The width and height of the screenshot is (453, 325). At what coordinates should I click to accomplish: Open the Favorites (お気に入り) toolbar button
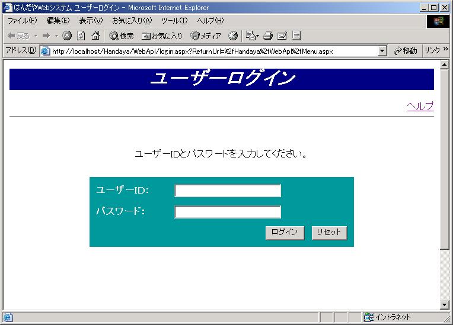tap(162, 36)
